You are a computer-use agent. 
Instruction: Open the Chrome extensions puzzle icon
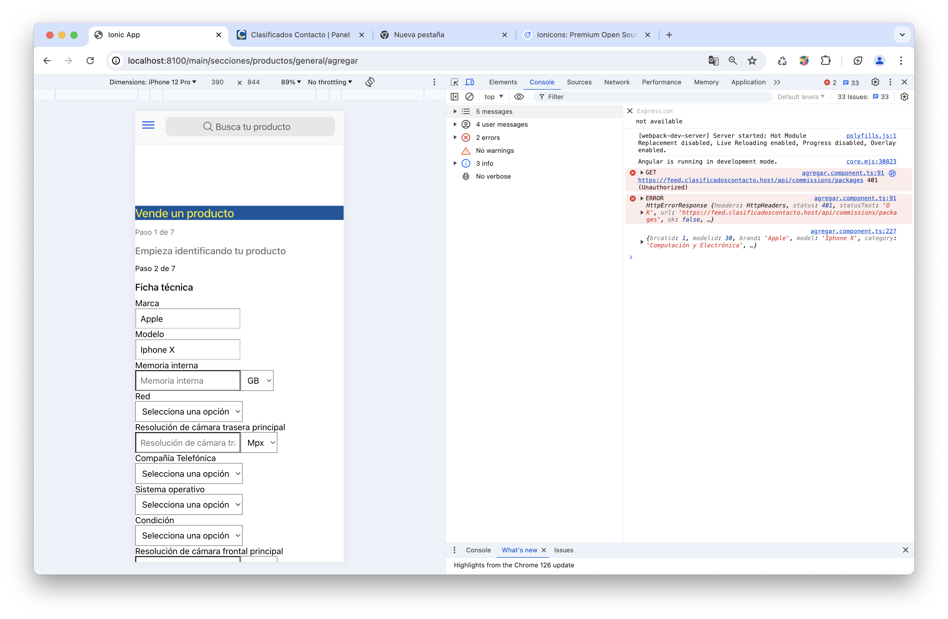(826, 61)
